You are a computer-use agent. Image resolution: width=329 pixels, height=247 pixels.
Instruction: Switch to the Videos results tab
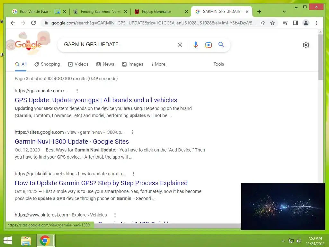coord(78,64)
